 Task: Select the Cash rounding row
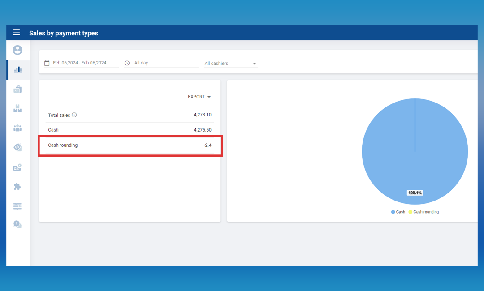pos(130,145)
